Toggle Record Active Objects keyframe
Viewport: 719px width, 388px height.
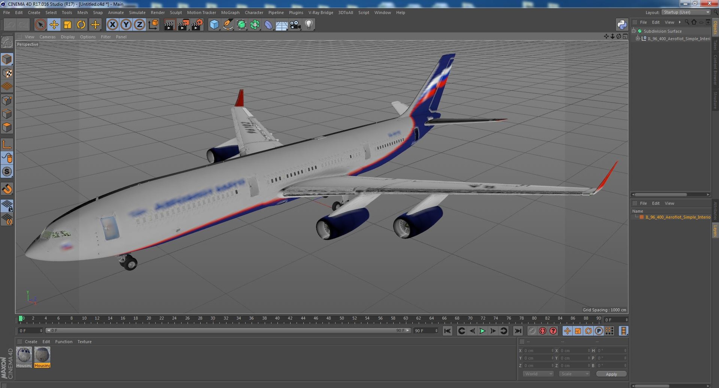(x=532, y=331)
